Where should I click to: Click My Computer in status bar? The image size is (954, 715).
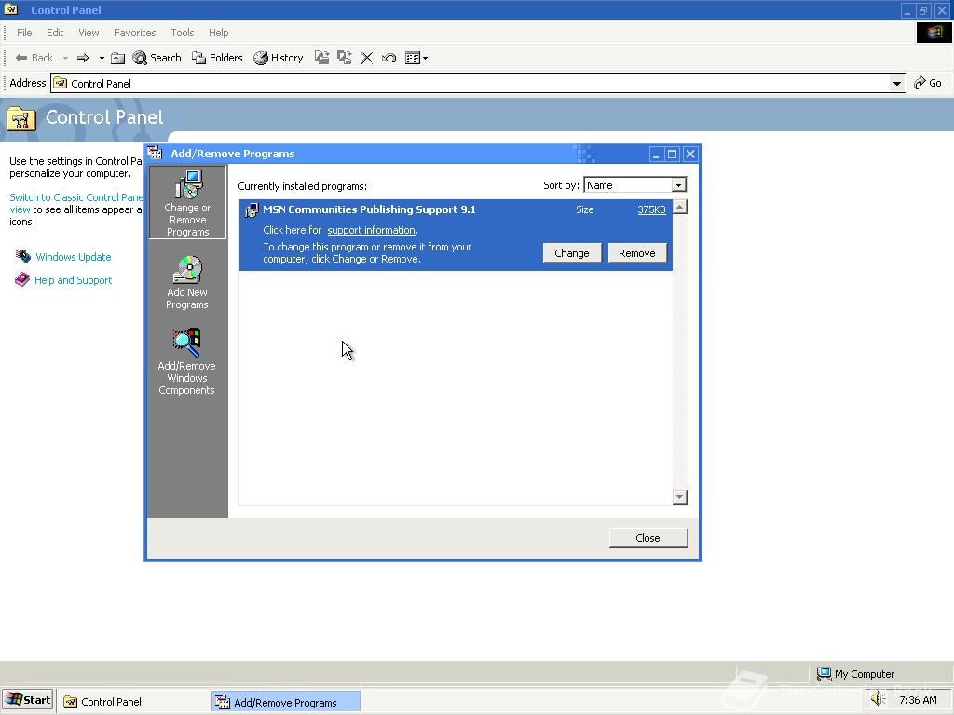(x=855, y=674)
